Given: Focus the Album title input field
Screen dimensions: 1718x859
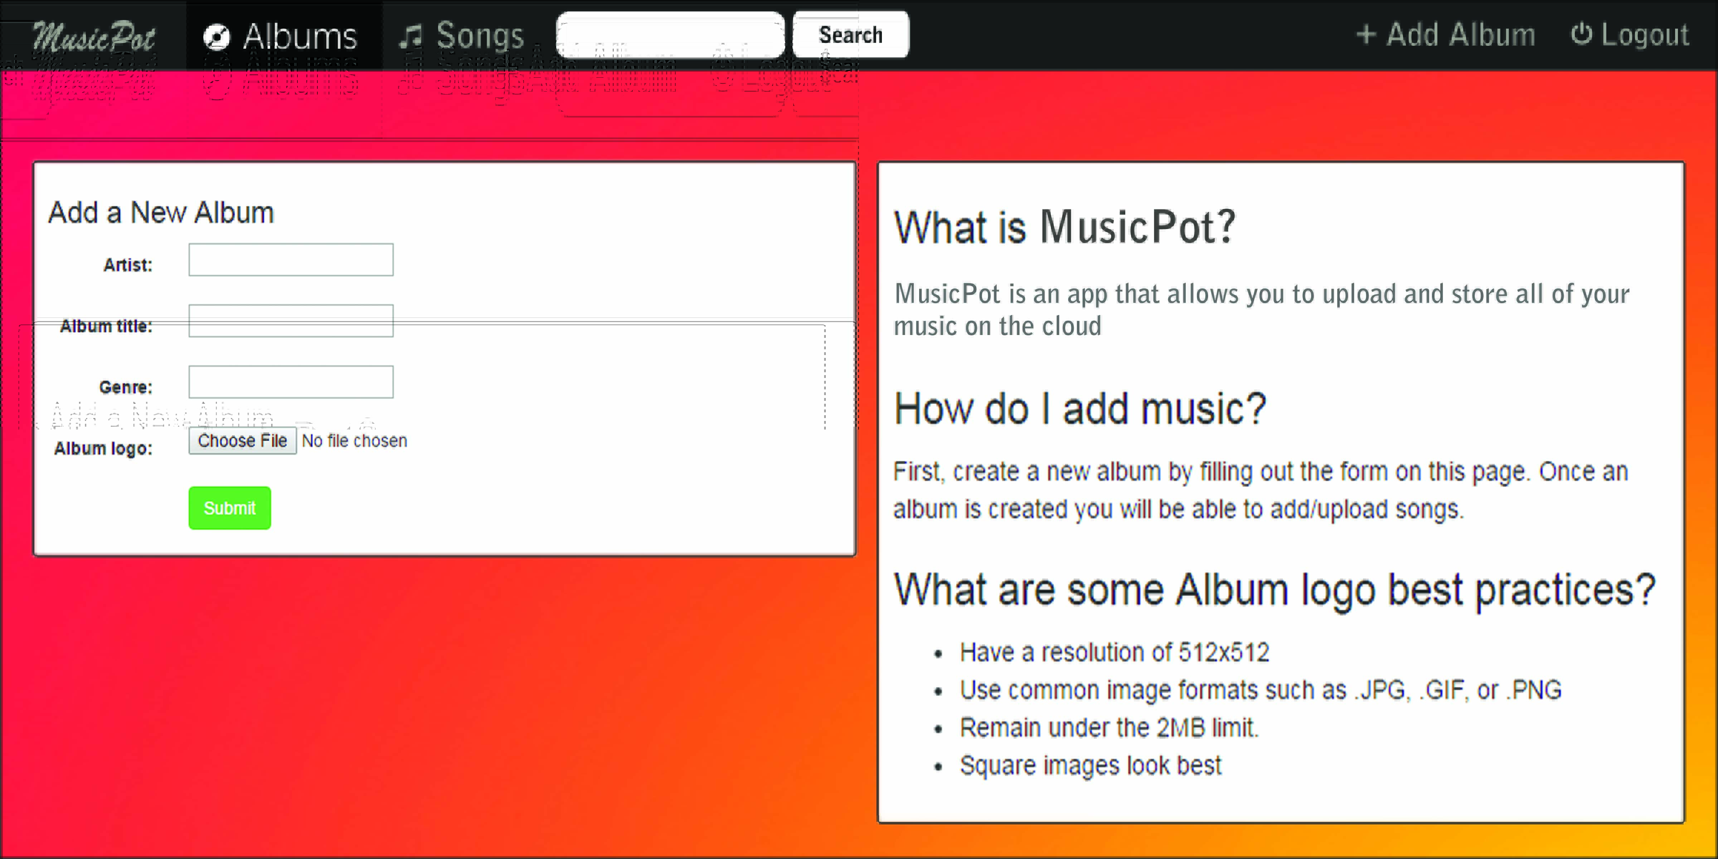Looking at the screenshot, I should 291,321.
